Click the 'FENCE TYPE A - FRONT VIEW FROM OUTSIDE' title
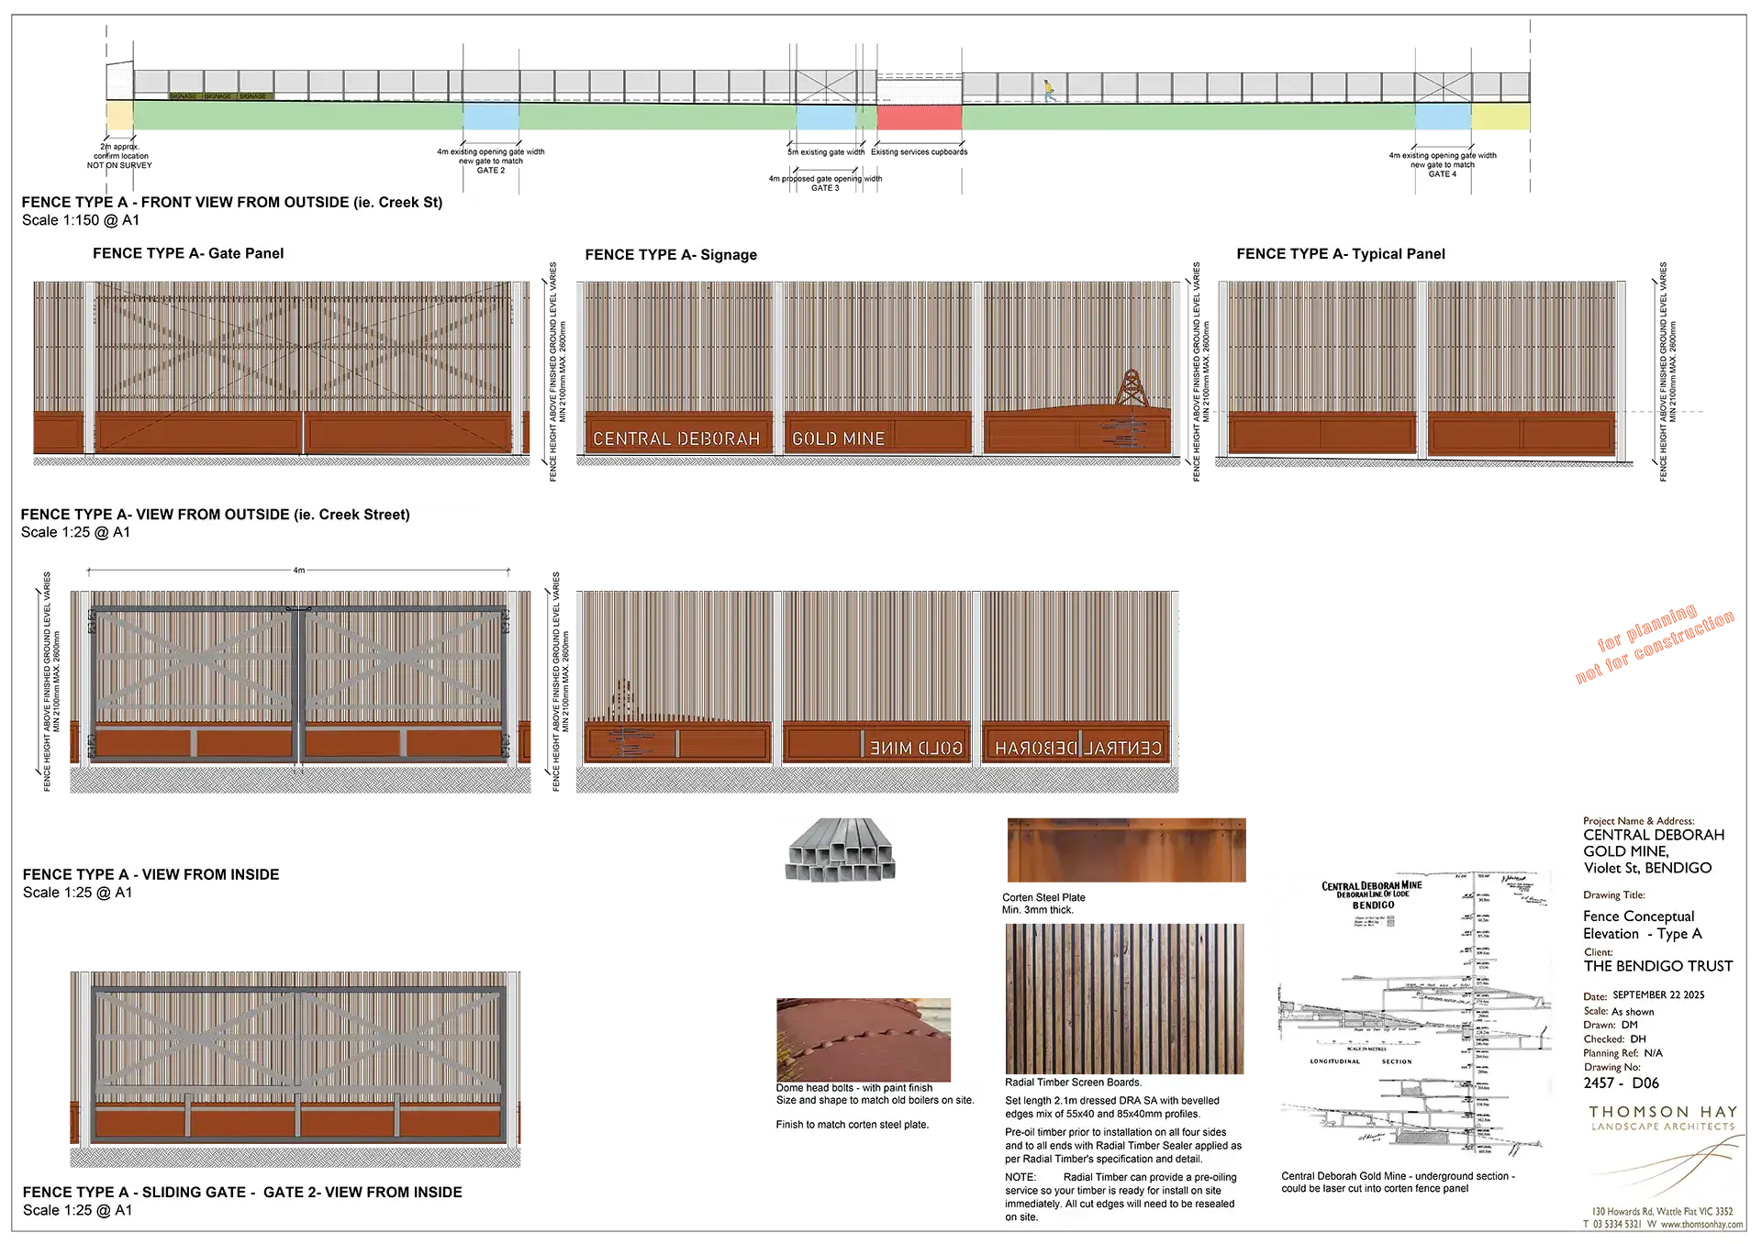This screenshot has height=1244, width=1762. pos(232,202)
